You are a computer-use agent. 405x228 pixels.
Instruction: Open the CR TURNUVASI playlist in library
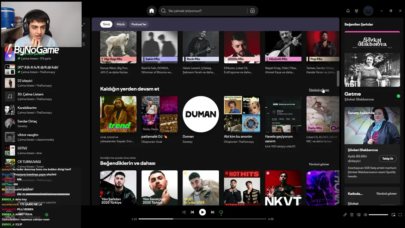[44, 164]
